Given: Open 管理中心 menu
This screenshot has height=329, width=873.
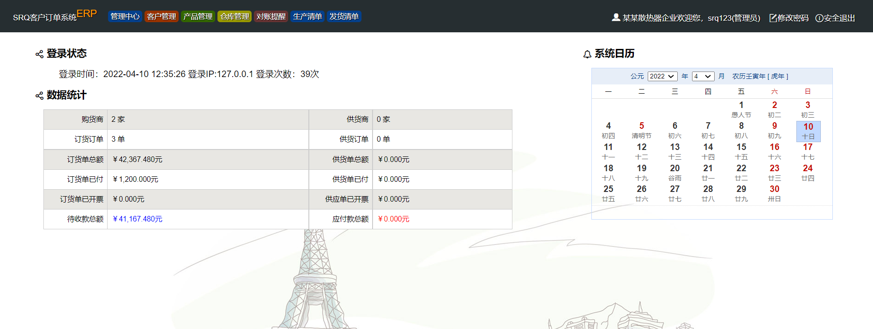Looking at the screenshot, I should [125, 17].
